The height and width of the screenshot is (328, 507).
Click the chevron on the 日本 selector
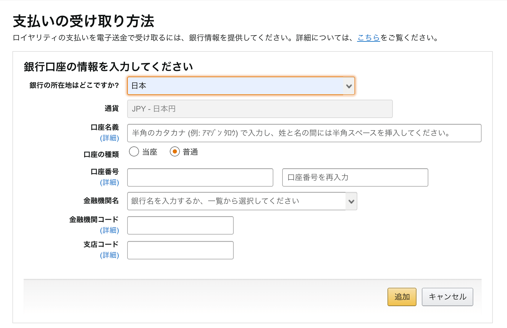coord(349,86)
